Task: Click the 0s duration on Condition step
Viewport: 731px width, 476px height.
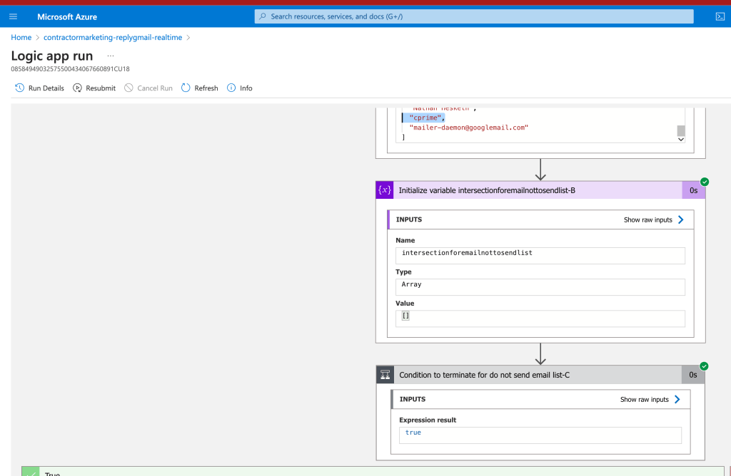Action: [x=692, y=375]
